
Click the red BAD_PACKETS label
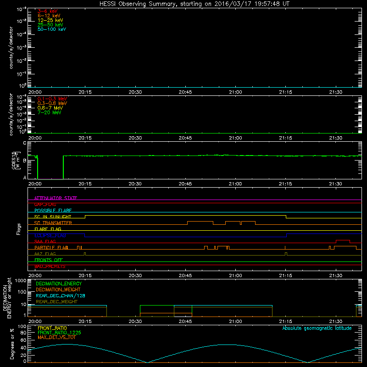pos(50,267)
